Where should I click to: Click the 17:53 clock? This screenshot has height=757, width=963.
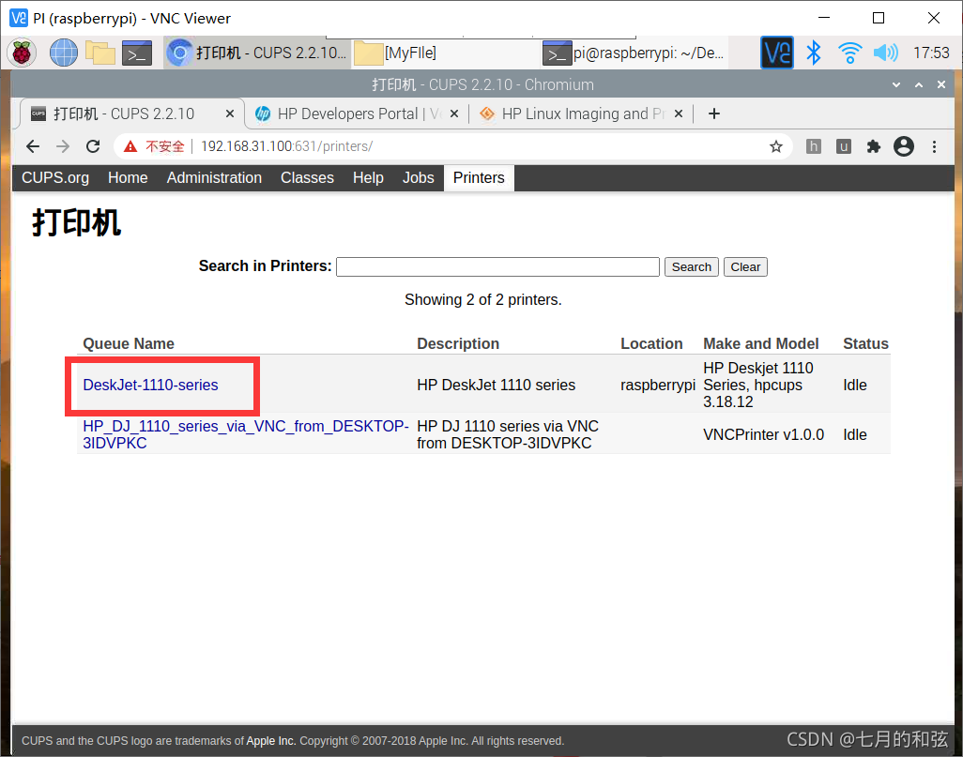(x=931, y=53)
